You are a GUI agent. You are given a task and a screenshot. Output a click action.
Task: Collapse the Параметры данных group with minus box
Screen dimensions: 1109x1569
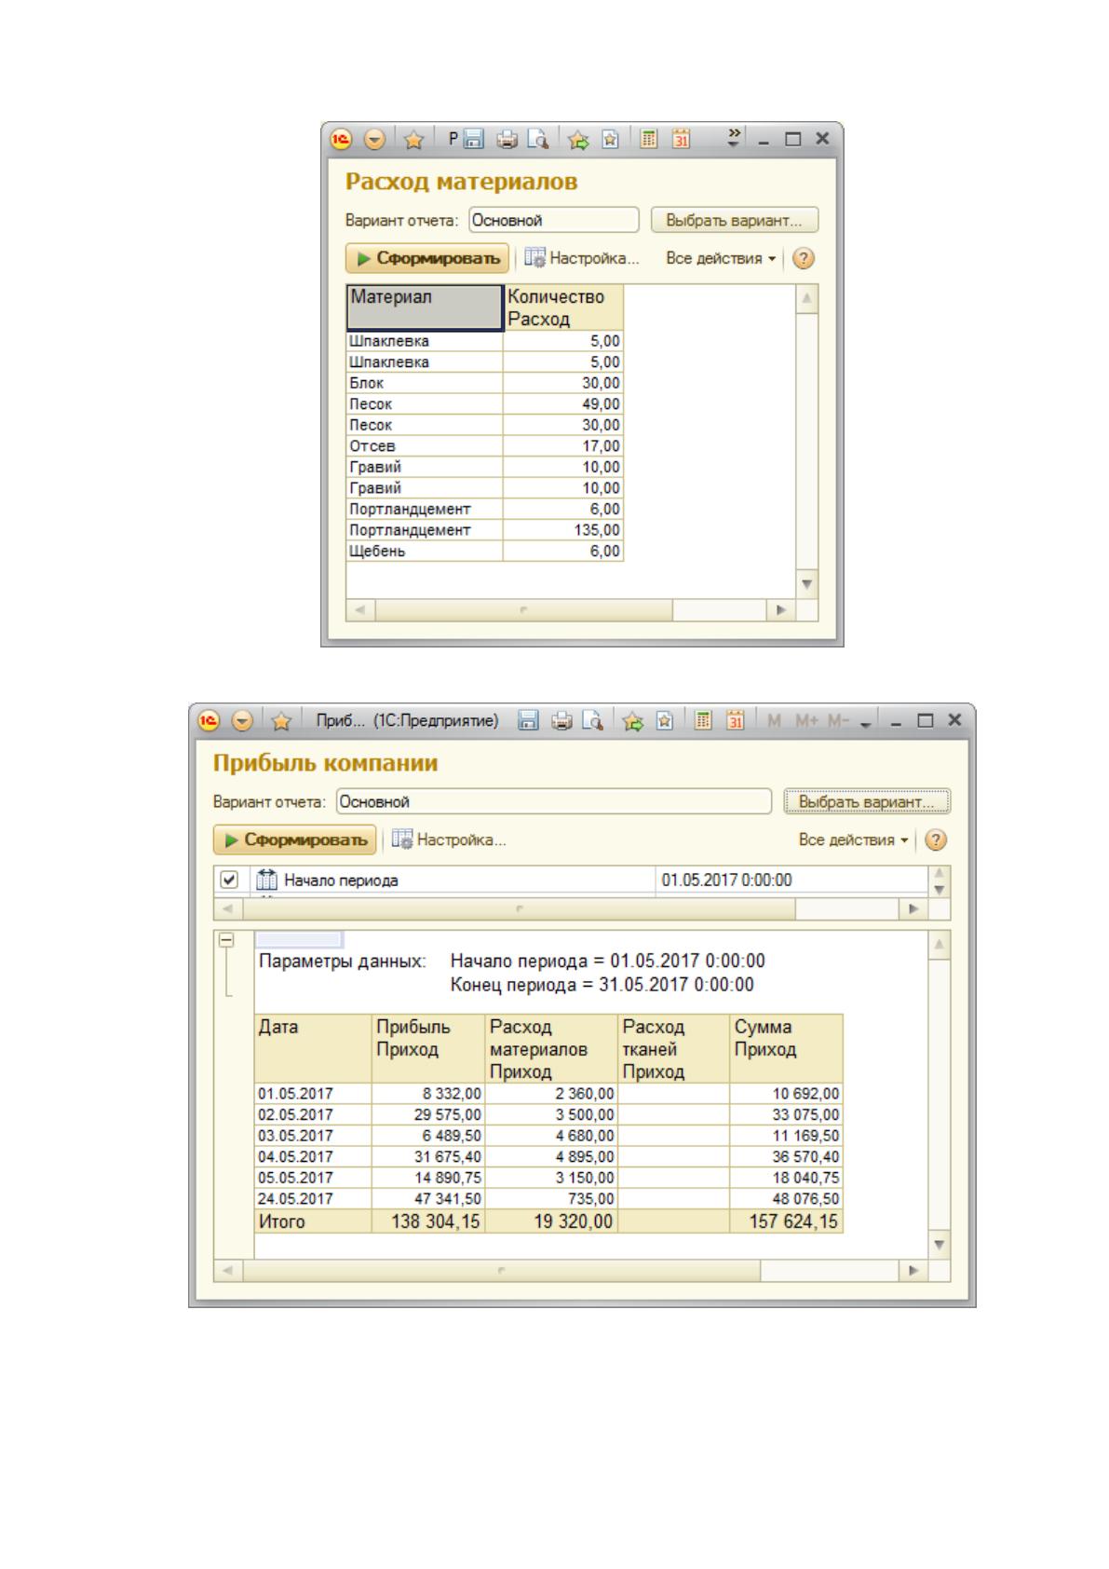(225, 941)
